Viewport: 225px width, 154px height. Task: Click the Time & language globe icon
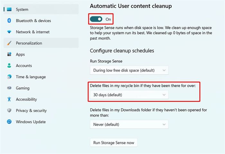pyautogui.click(x=9, y=77)
